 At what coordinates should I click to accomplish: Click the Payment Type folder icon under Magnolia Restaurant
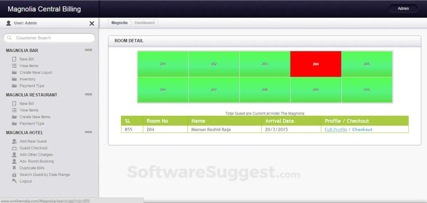click(14, 124)
